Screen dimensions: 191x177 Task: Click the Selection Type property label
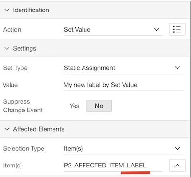pos(23,149)
